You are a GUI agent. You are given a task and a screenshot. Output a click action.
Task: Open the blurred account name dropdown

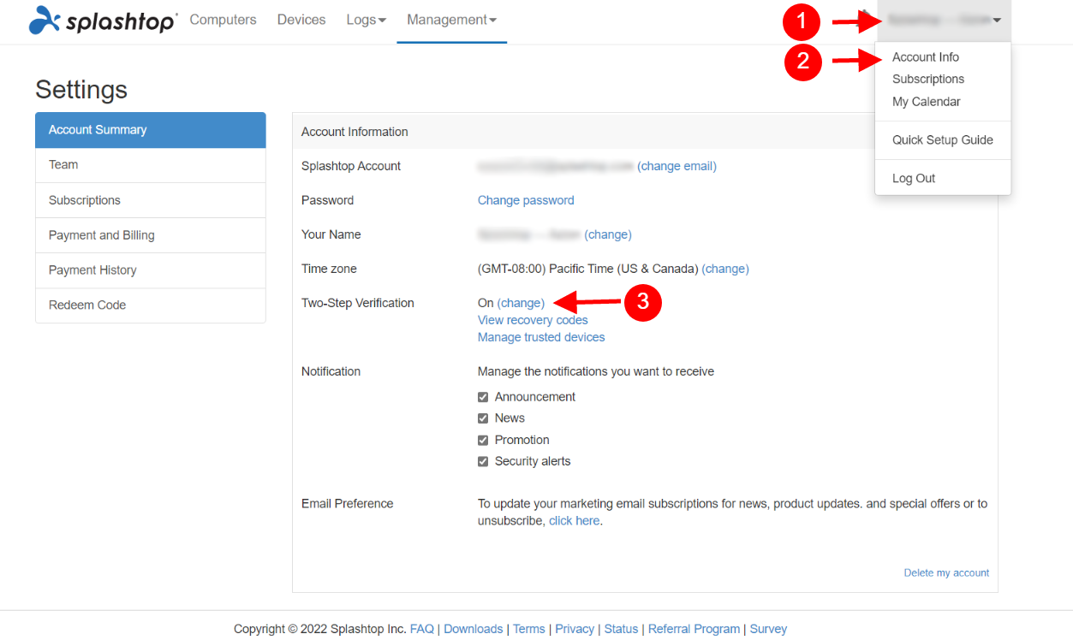tap(944, 20)
